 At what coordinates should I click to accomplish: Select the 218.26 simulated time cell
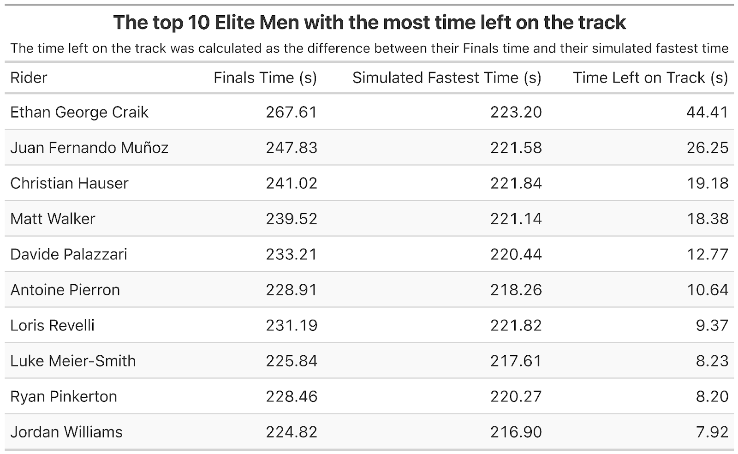516,290
